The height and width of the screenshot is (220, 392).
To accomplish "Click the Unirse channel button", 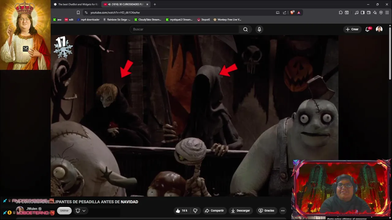I will (64, 211).
